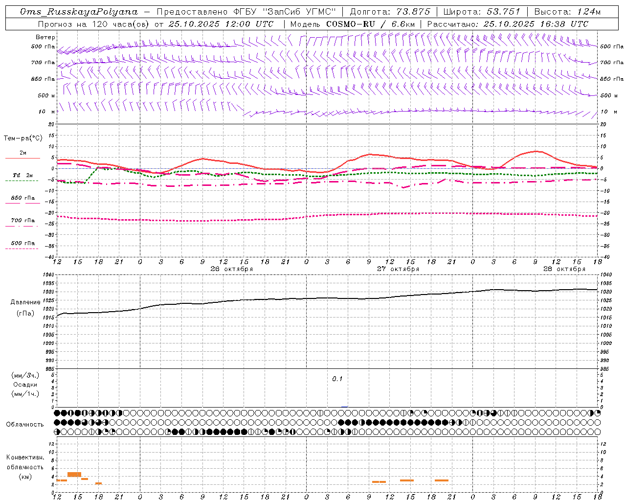The width and height of the screenshot is (626, 501).
Task: Click the Облачность row label
Action: pyautogui.click(x=25, y=424)
